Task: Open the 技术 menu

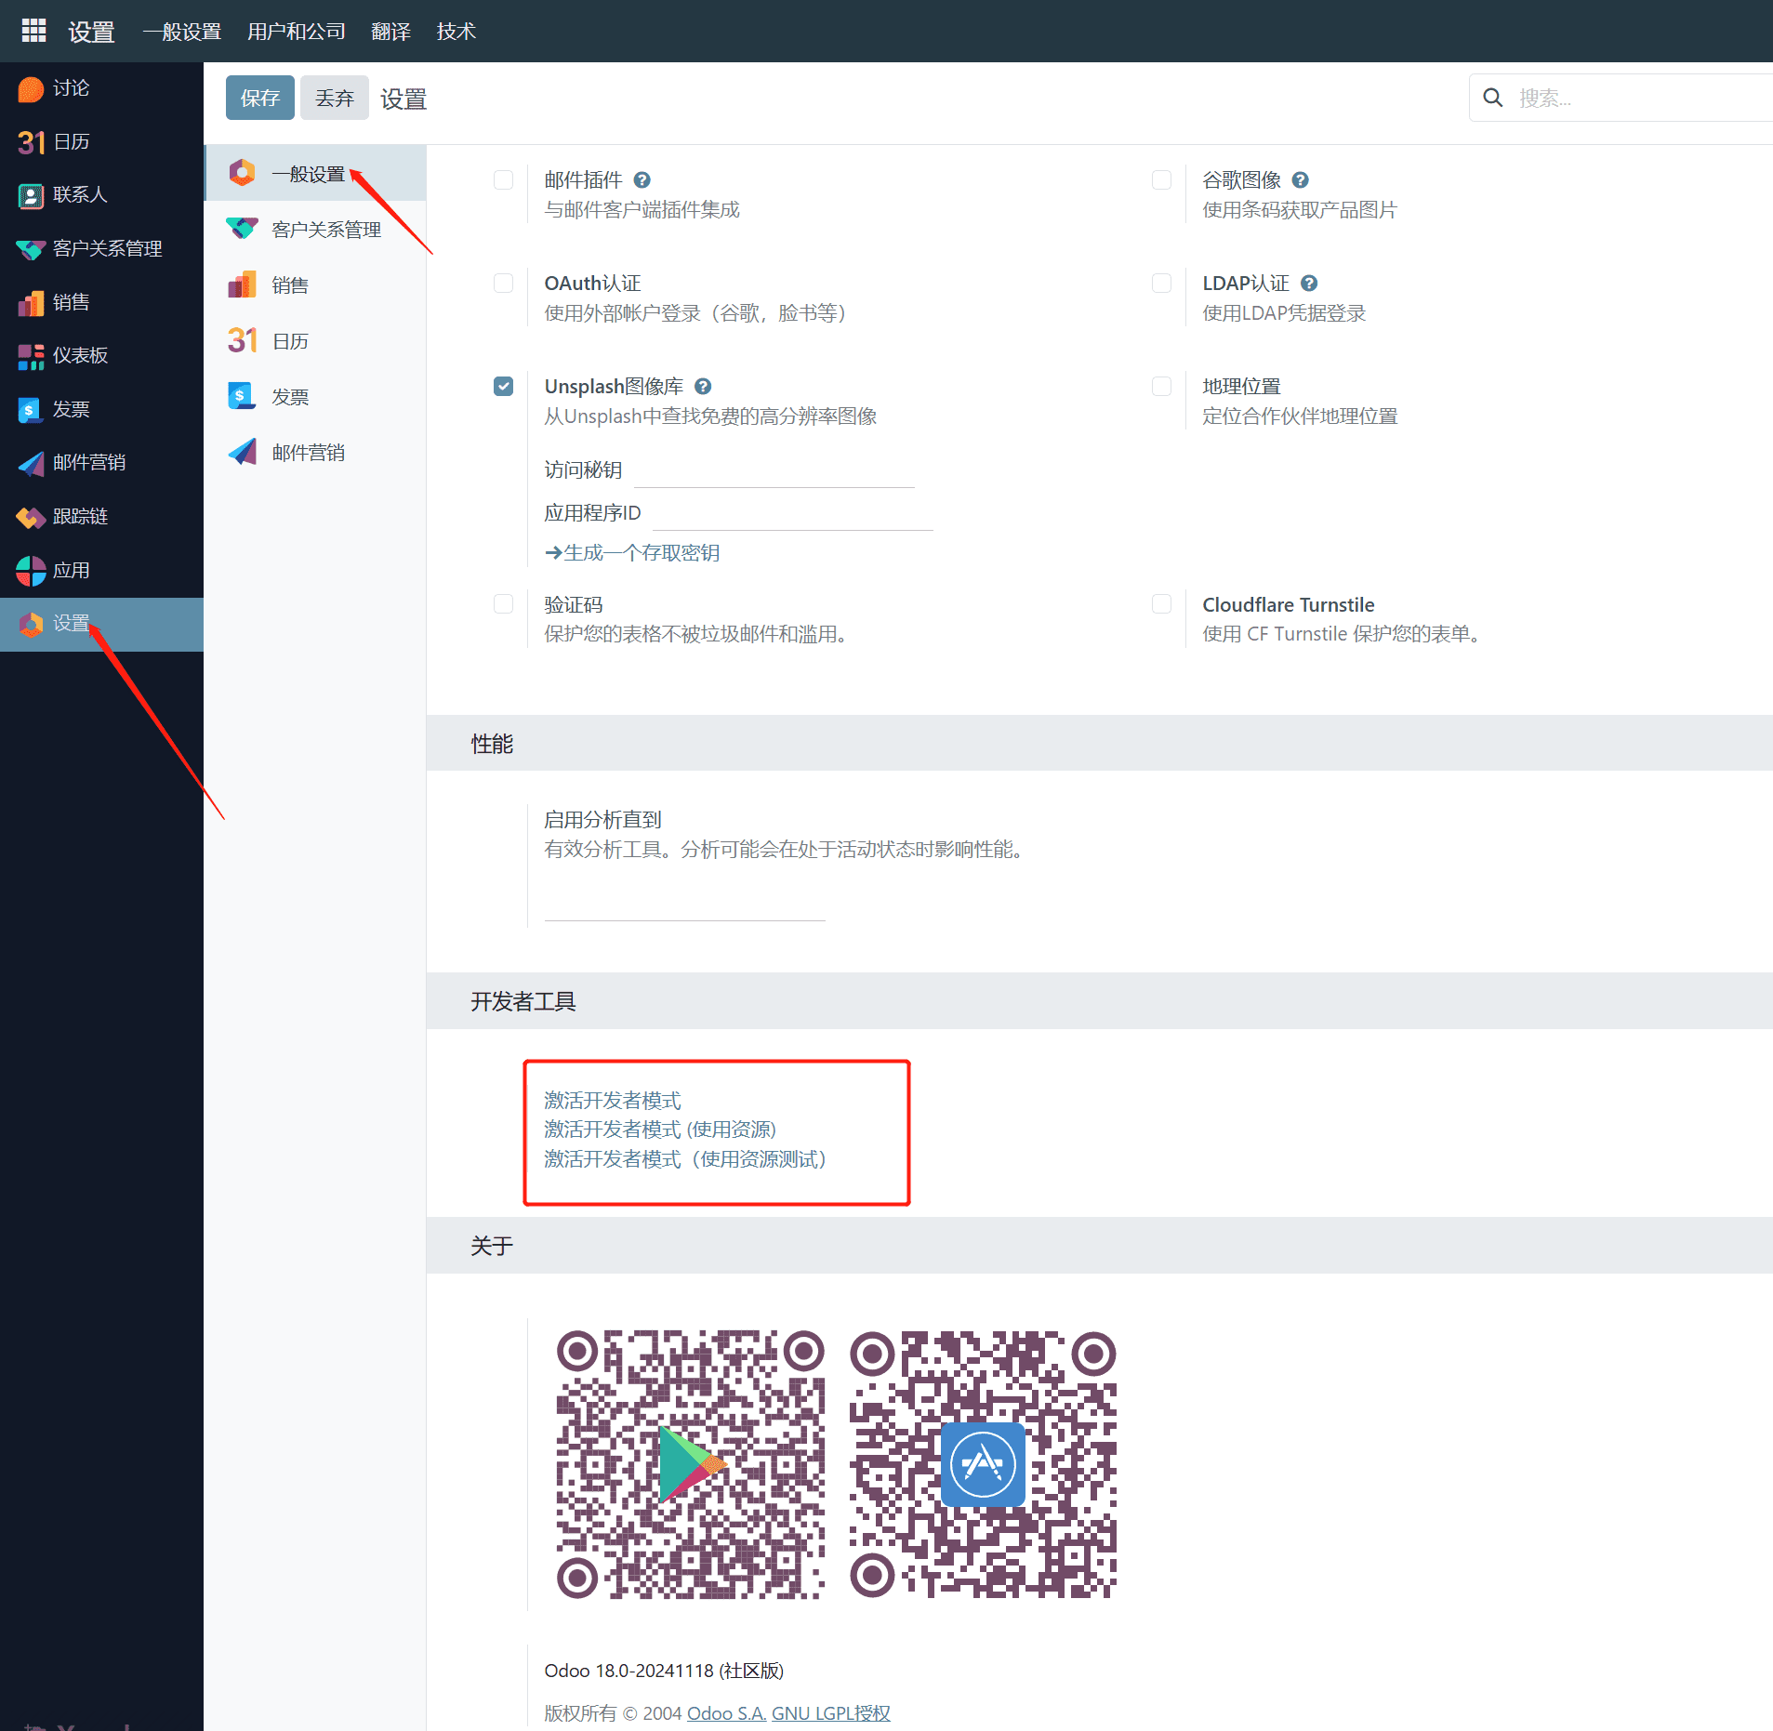Action: 455,31
